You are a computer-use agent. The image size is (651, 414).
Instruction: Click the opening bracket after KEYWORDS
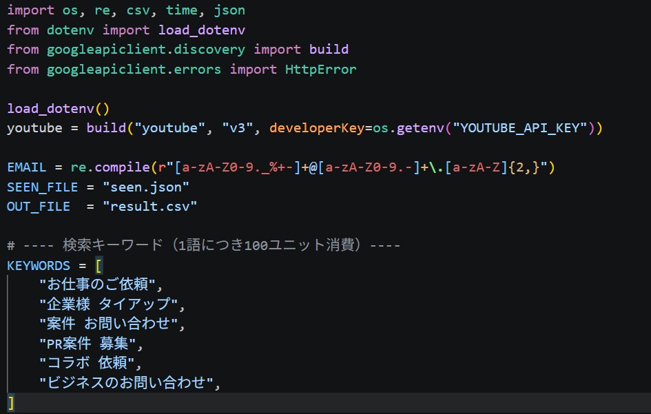pos(99,265)
